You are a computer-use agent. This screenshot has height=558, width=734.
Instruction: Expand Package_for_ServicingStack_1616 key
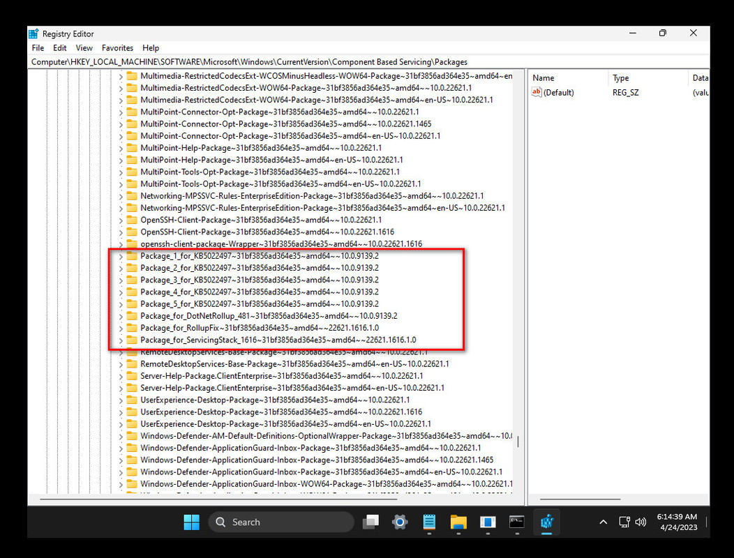[120, 340]
